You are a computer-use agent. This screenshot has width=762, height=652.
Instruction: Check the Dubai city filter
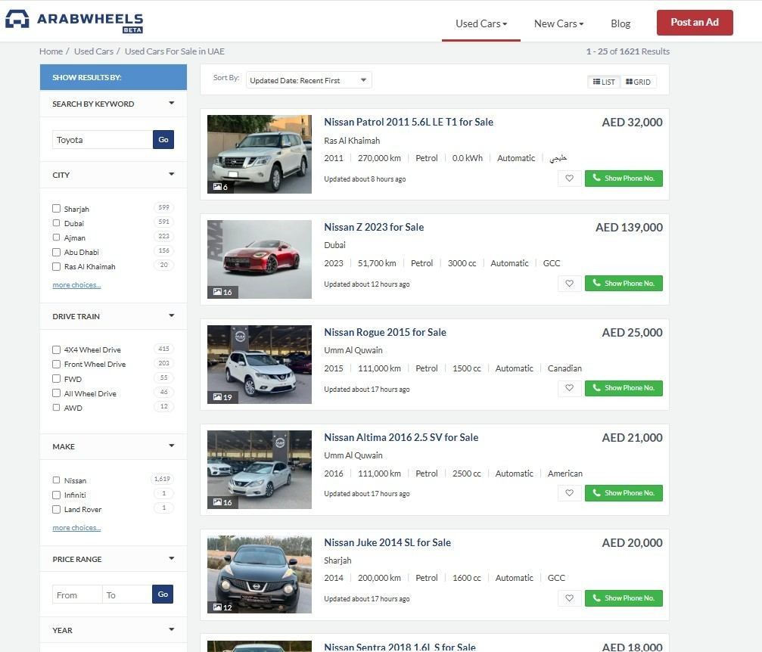(56, 223)
